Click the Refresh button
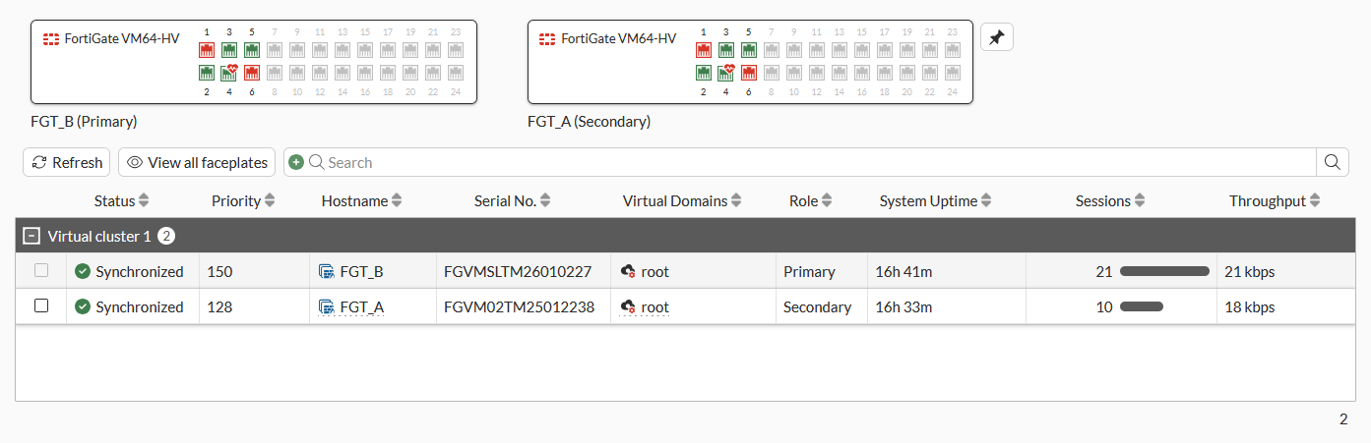This screenshot has width=1371, height=443. pyautogui.click(x=67, y=162)
